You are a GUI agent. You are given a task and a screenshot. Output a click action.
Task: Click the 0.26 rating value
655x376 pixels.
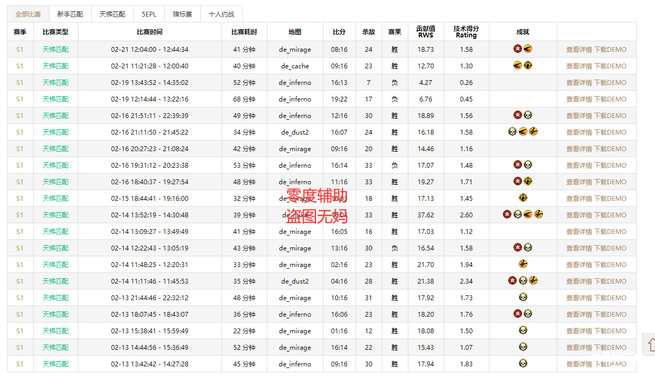pyautogui.click(x=466, y=83)
